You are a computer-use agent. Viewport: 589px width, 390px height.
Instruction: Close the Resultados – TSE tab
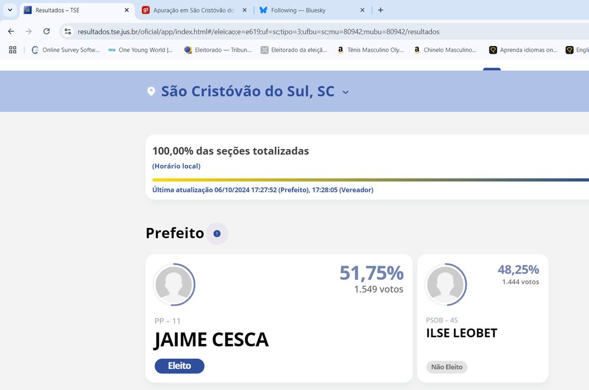tap(127, 10)
